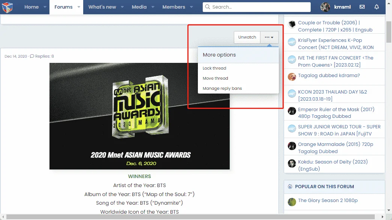This screenshot has width=392, height=220.
Task: Open Tagalog dubbed kdrama? thread link
Action: pyautogui.click(x=329, y=76)
